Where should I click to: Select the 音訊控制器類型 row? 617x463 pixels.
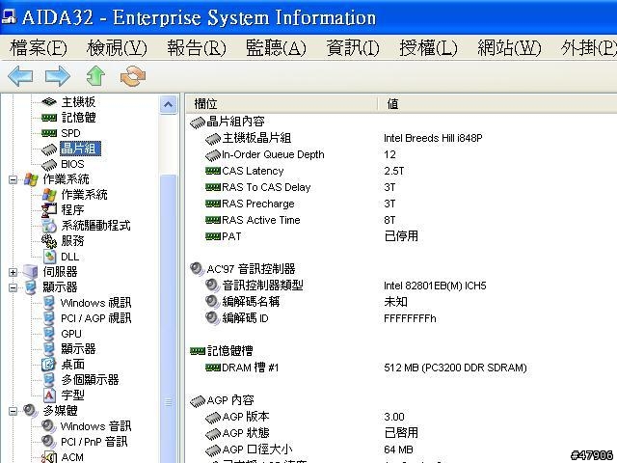401,286
